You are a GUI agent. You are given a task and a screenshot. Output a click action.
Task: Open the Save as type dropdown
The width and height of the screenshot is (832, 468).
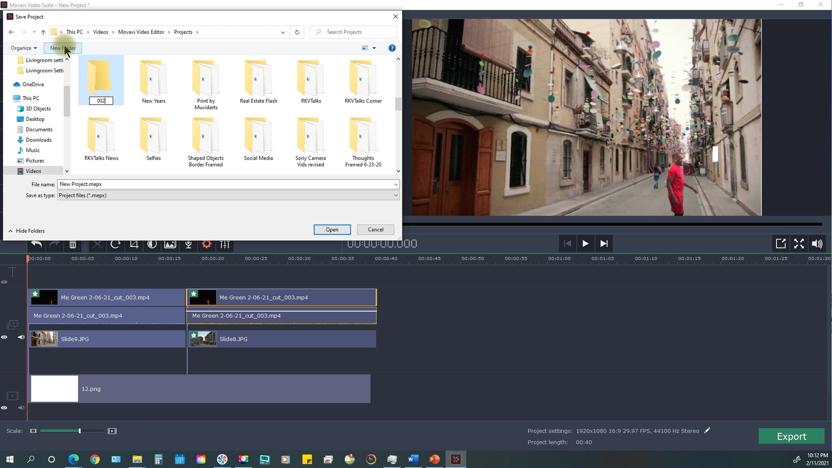tap(396, 196)
